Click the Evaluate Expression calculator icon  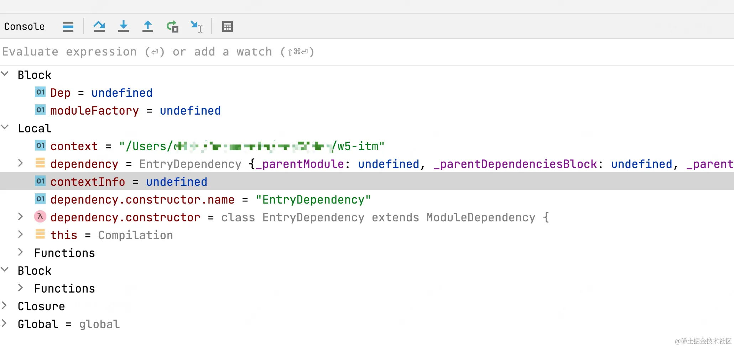point(227,27)
